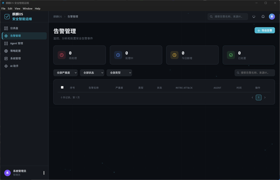Expand the 全部类型 dropdown

click(119, 73)
